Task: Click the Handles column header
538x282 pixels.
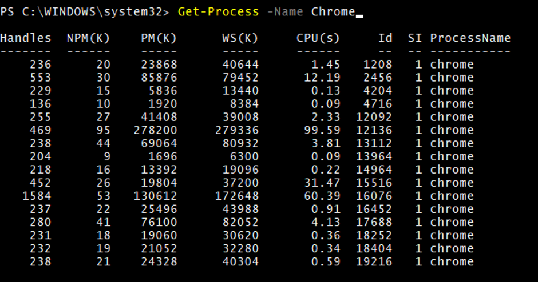Action: [26, 38]
